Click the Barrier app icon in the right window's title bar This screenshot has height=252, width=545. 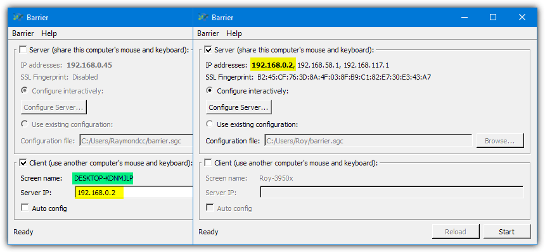tap(203, 17)
